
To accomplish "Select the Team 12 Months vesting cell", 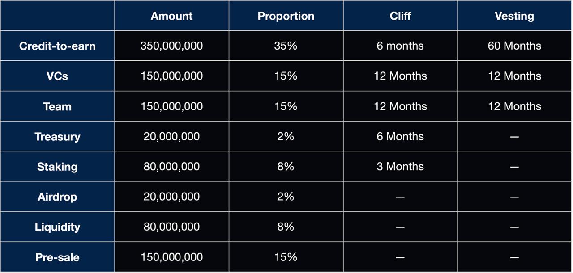I will pyautogui.click(x=514, y=106).
